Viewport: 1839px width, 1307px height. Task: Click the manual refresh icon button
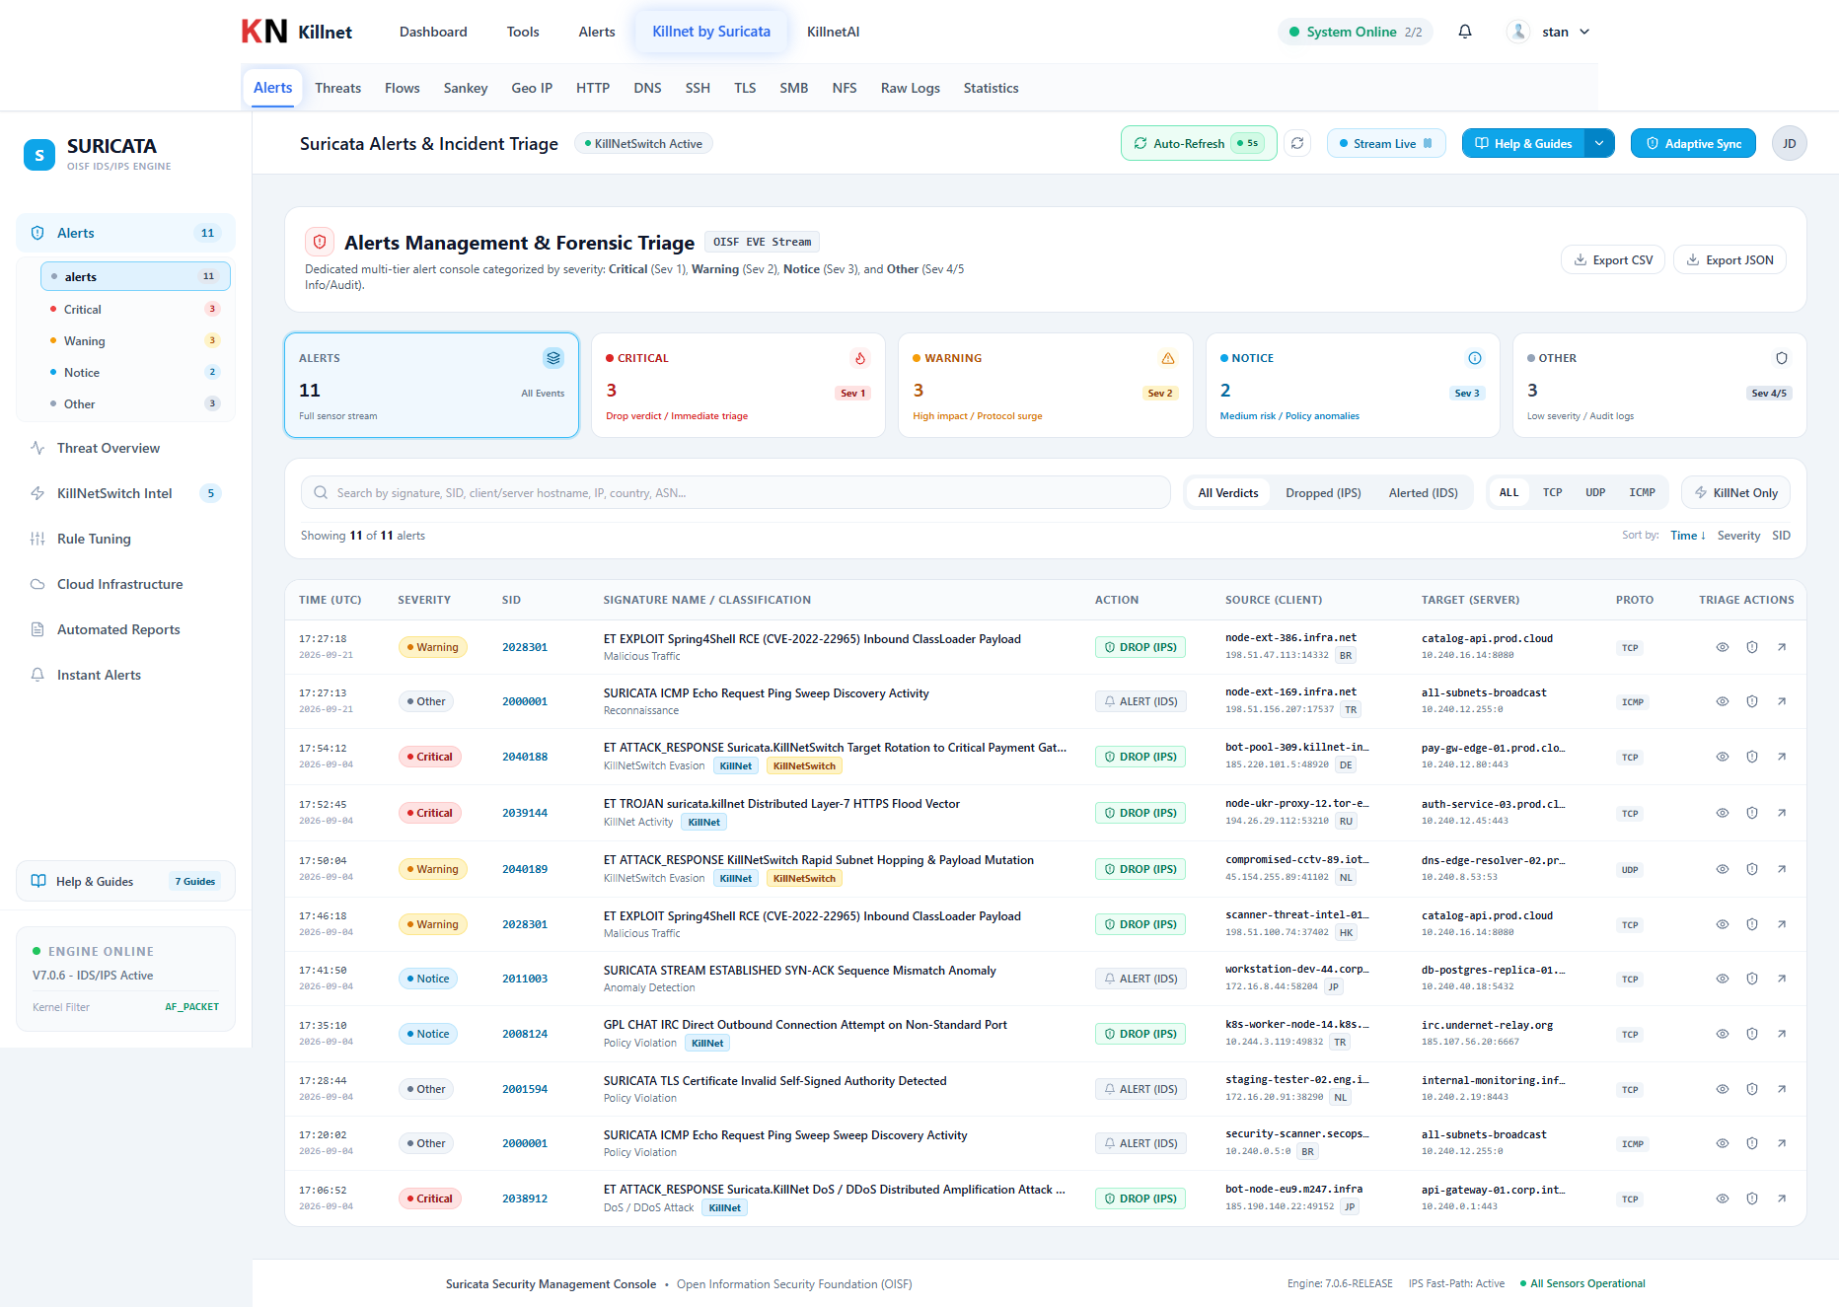[x=1297, y=143]
